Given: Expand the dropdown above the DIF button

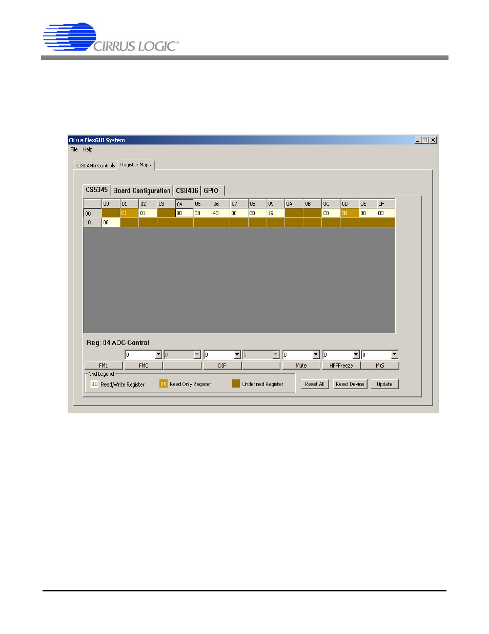Looking at the screenshot, I should 237,355.
